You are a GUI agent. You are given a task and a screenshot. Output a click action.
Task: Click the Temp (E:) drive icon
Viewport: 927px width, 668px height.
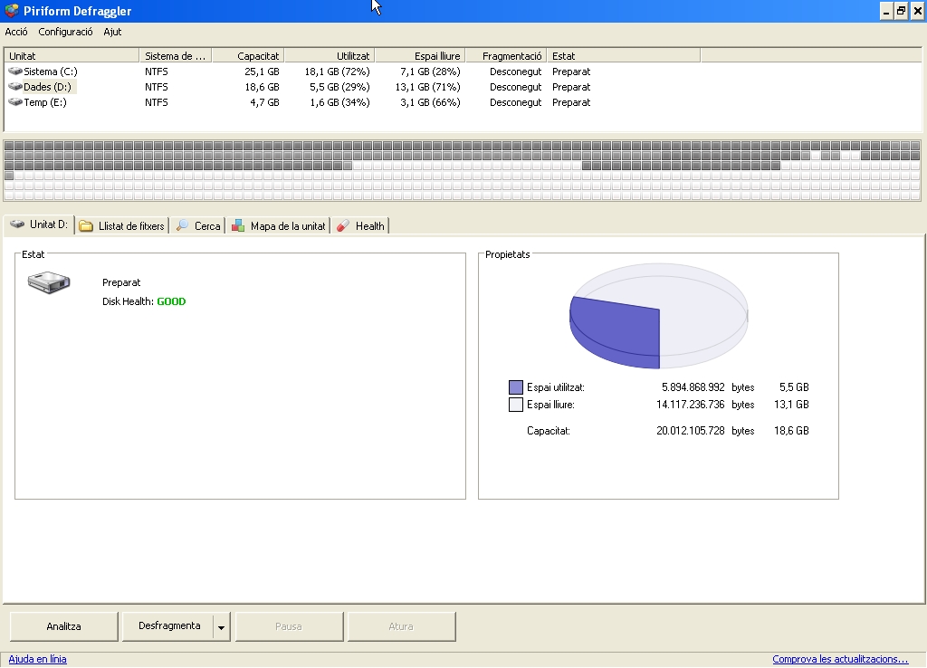(15, 102)
